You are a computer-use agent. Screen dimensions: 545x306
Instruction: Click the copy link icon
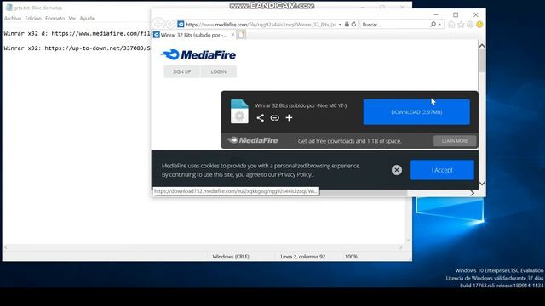click(274, 117)
